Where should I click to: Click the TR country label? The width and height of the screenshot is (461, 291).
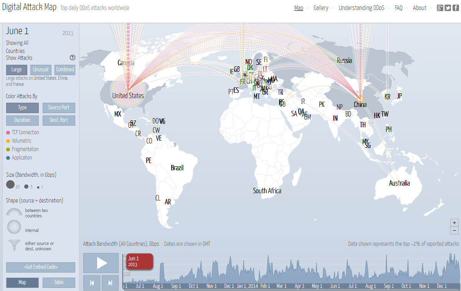[x=281, y=92]
